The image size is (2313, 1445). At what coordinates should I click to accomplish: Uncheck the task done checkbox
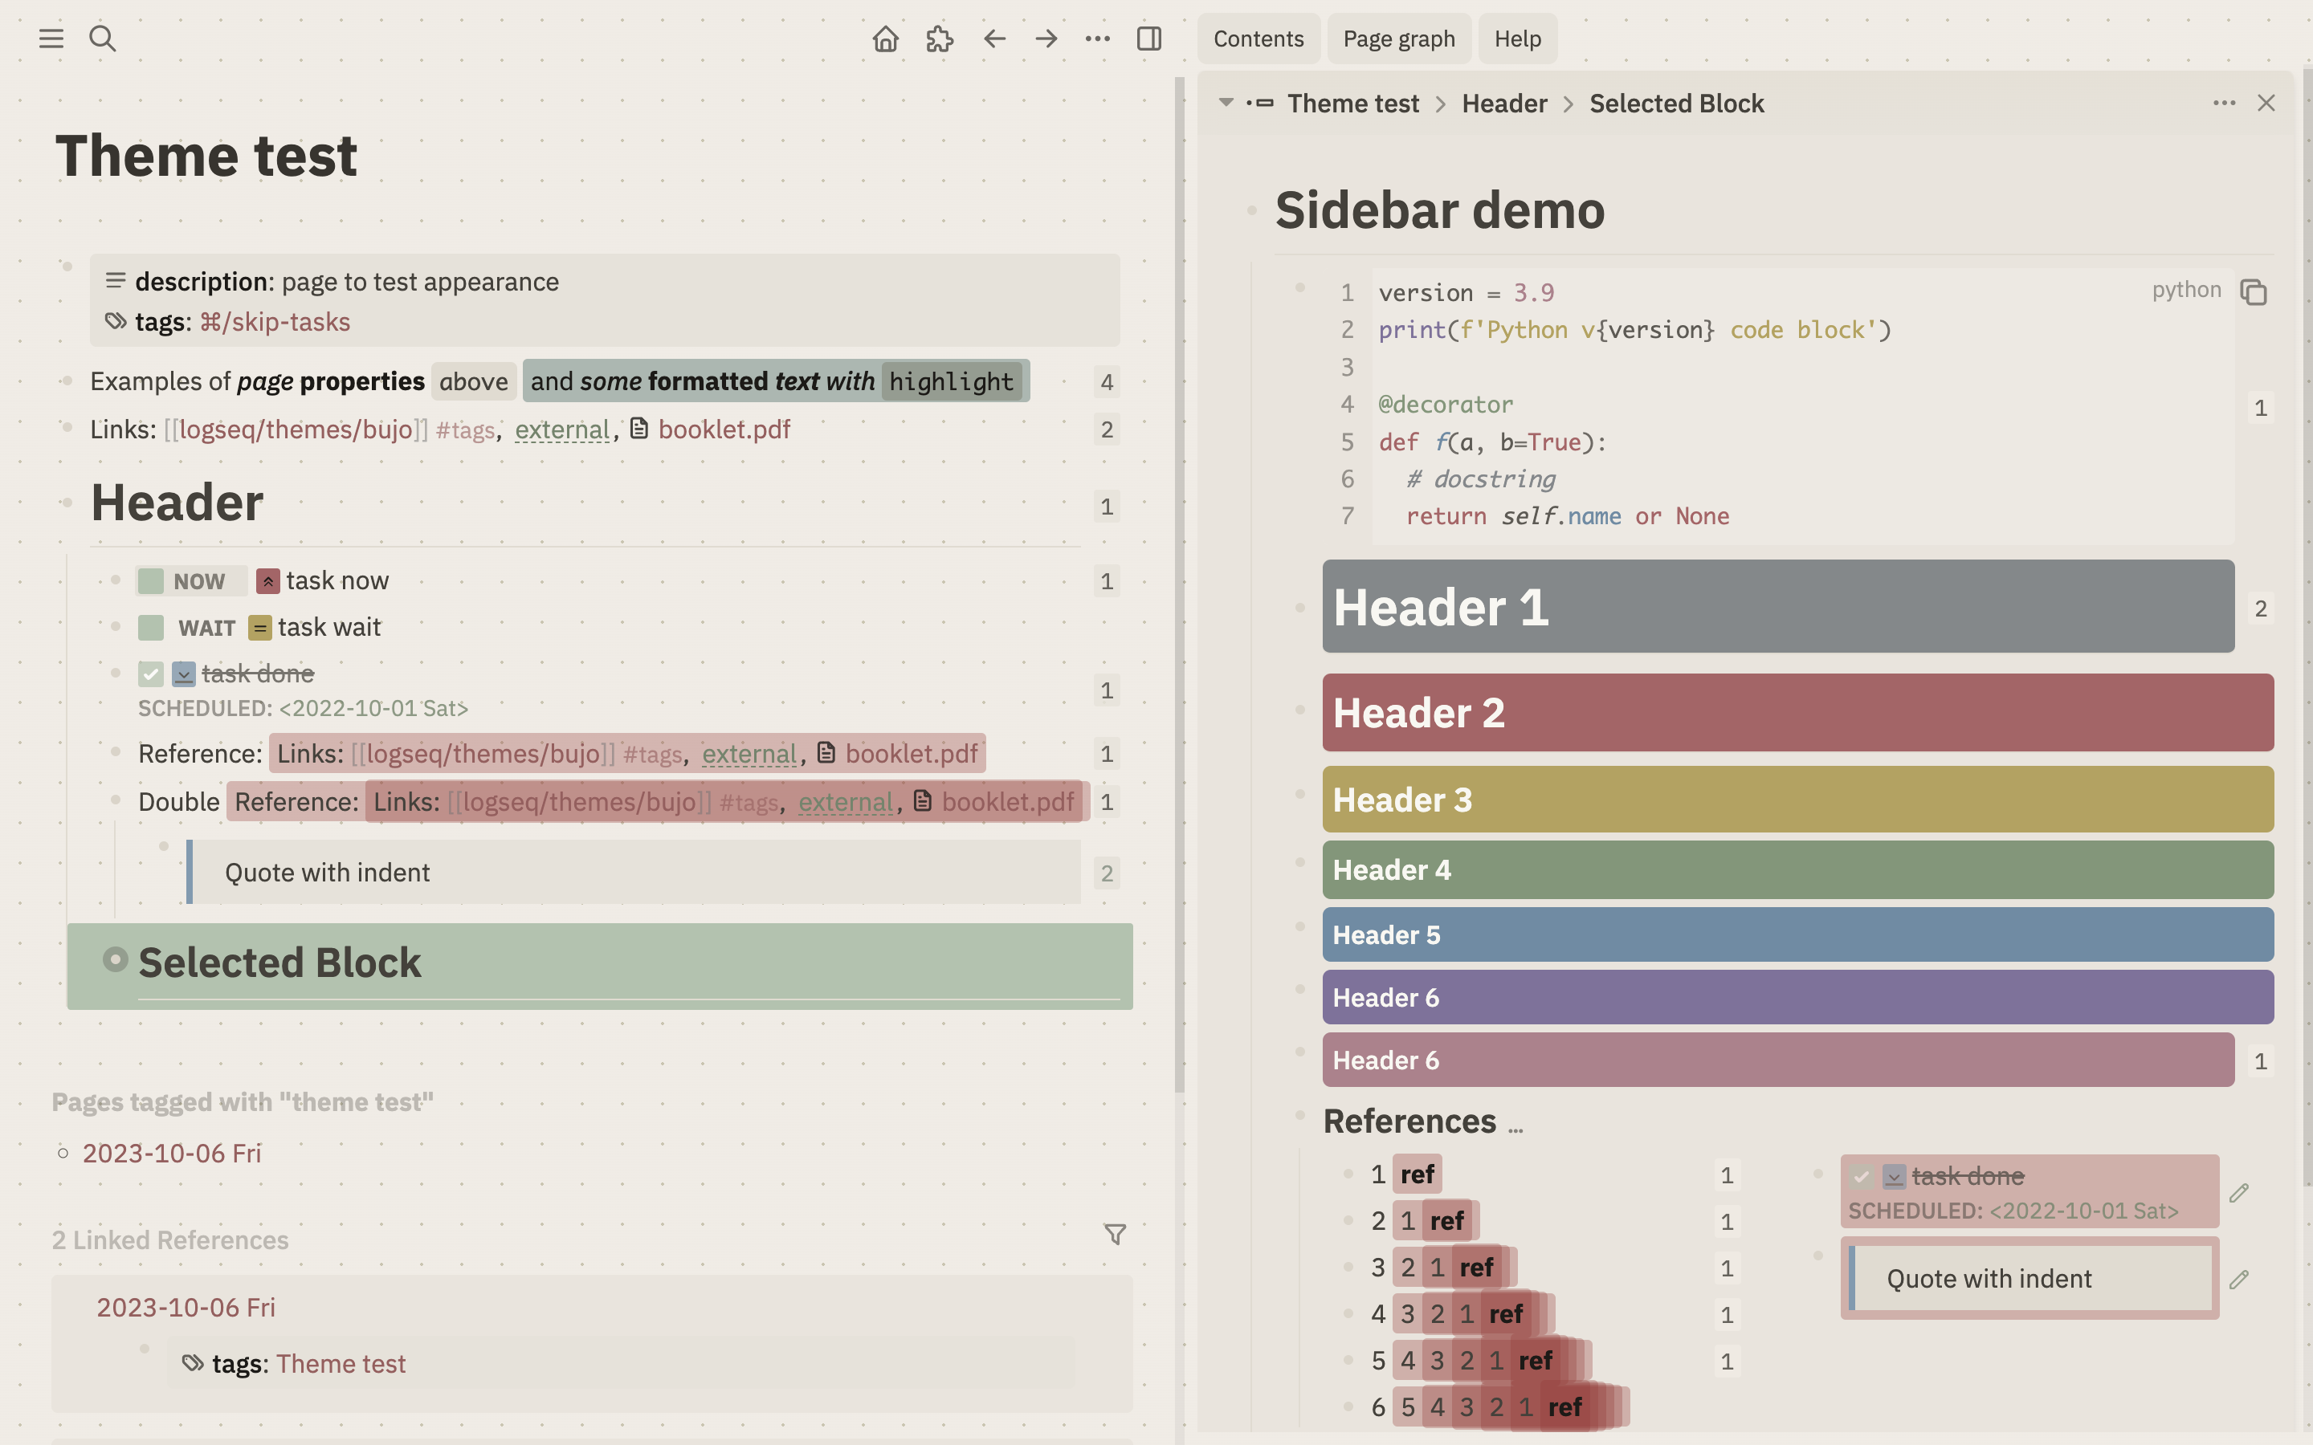(x=151, y=674)
